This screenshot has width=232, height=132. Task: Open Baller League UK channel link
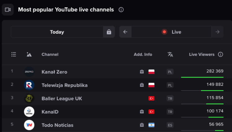click(x=62, y=99)
